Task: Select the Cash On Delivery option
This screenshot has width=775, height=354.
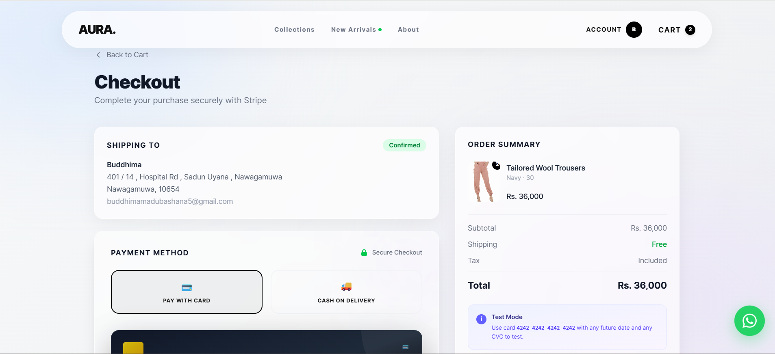Action: click(x=346, y=292)
